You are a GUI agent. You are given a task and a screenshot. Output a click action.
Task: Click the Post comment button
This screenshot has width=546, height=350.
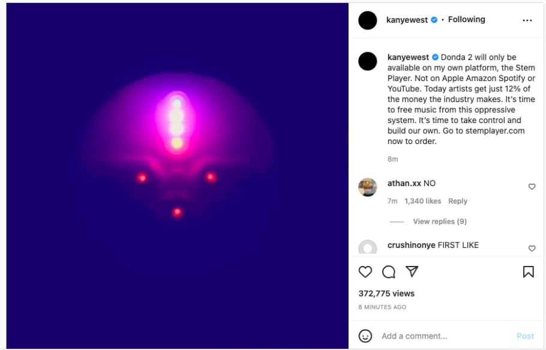click(525, 336)
